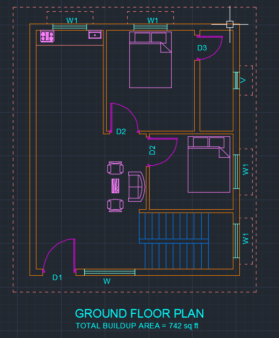Image resolution: width=279 pixels, height=338 pixels.
Task: Click the D3 door label
Action: click(x=202, y=48)
